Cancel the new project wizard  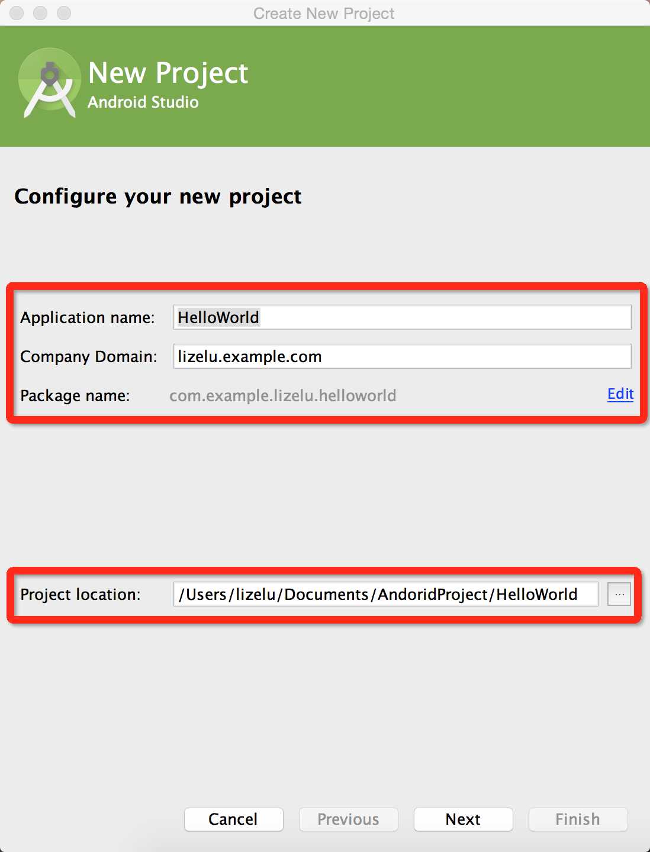tap(233, 819)
